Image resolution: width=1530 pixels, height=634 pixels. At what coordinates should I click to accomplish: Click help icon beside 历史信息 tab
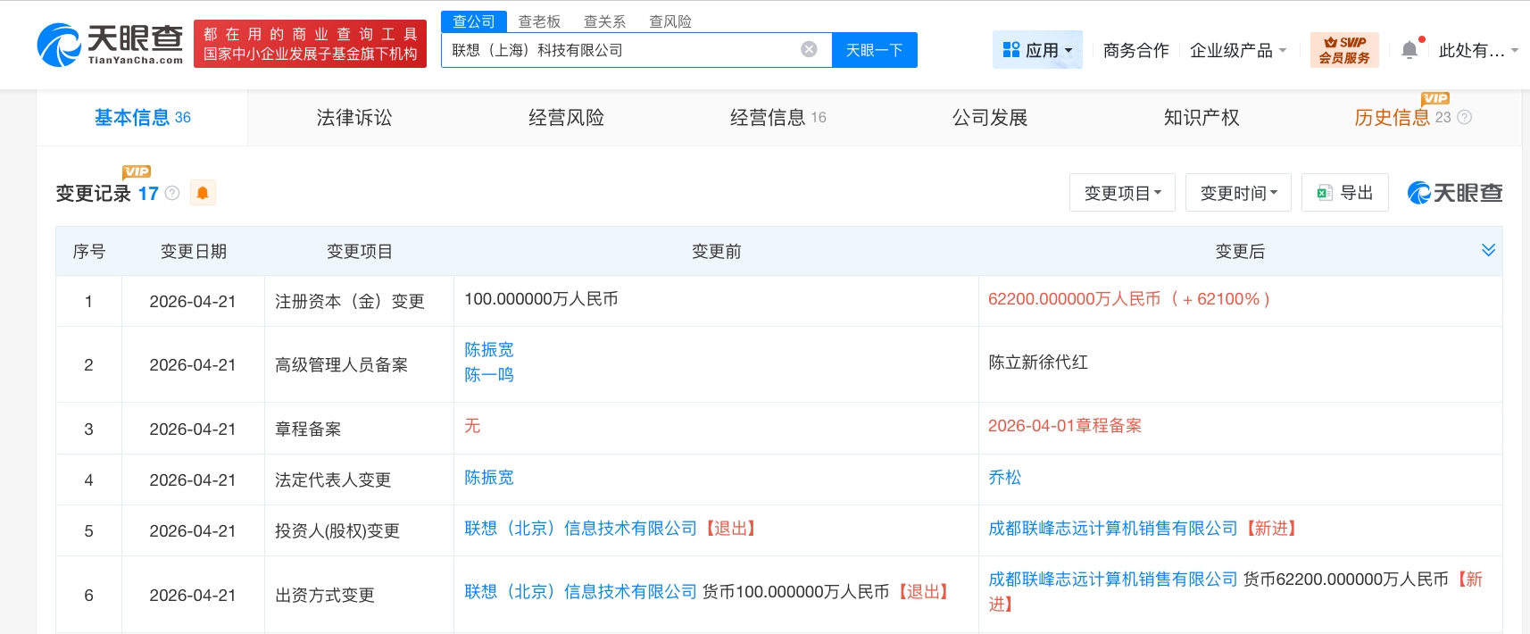point(1464,117)
